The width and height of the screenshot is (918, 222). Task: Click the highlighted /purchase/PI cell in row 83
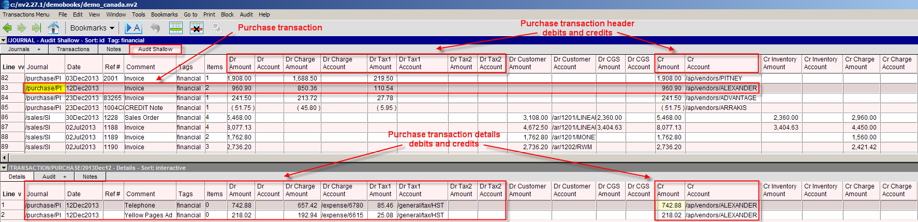point(44,88)
